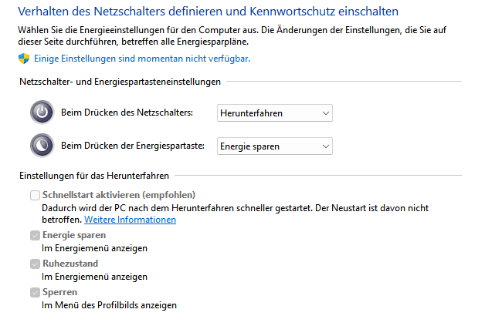Uncheck the Ruhezustand checkbox
Viewport: 485px width, 326px height.
pyautogui.click(x=35, y=264)
